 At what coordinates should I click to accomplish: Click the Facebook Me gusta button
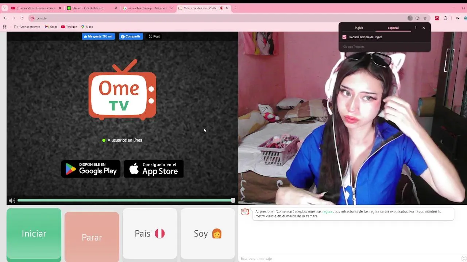(x=98, y=36)
